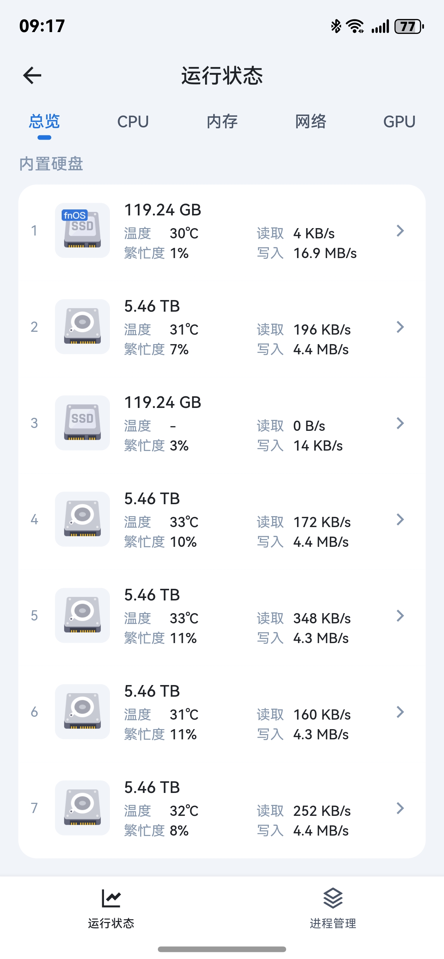
Task: Tap the SSD icon for disk 3
Action: (82, 423)
